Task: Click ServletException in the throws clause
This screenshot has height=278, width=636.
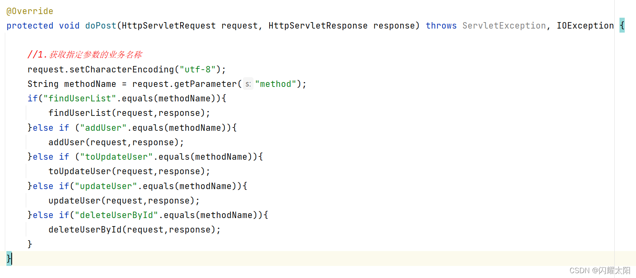Action: click(x=504, y=26)
